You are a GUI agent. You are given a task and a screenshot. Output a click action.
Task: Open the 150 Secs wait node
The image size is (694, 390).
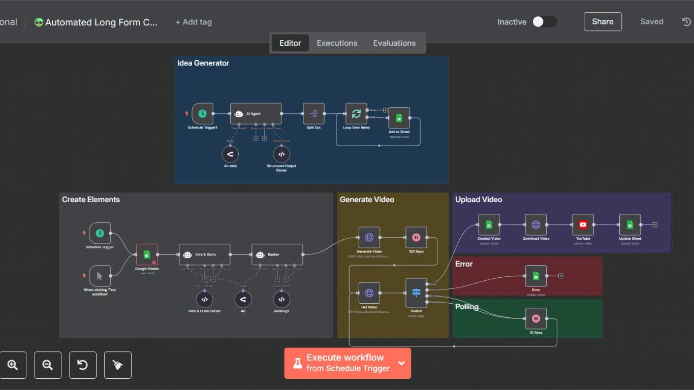(416, 237)
